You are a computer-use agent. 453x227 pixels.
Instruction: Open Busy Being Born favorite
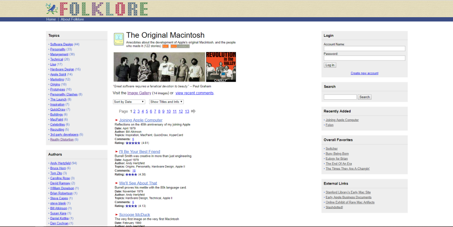[x=337, y=154]
